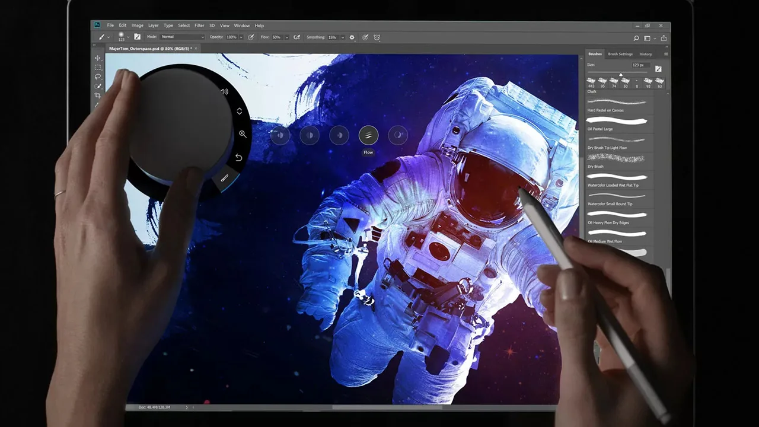Click the Zoom icon on the dial menu
The image size is (759, 427).
pyautogui.click(x=243, y=134)
